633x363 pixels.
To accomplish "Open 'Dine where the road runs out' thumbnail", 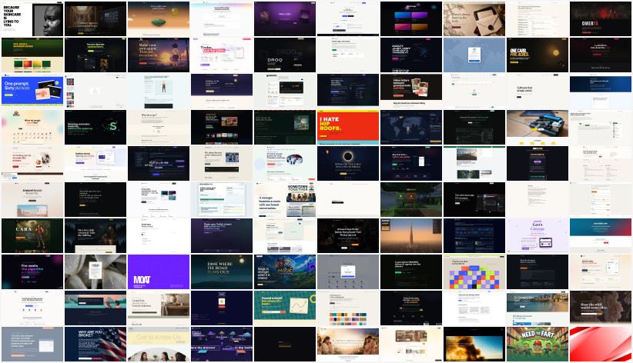I will [222, 271].
